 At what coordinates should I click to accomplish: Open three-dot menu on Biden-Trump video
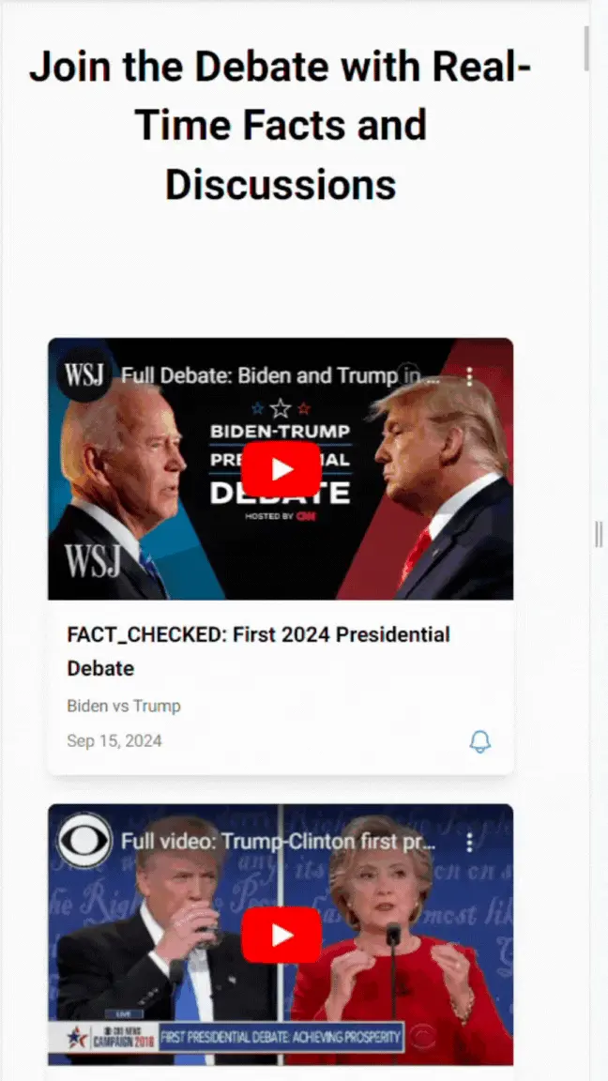tap(469, 376)
